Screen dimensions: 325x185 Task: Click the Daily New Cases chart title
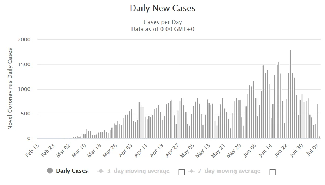162,8
